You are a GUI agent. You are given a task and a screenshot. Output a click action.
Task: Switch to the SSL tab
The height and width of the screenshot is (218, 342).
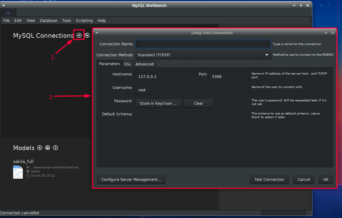click(x=128, y=64)
